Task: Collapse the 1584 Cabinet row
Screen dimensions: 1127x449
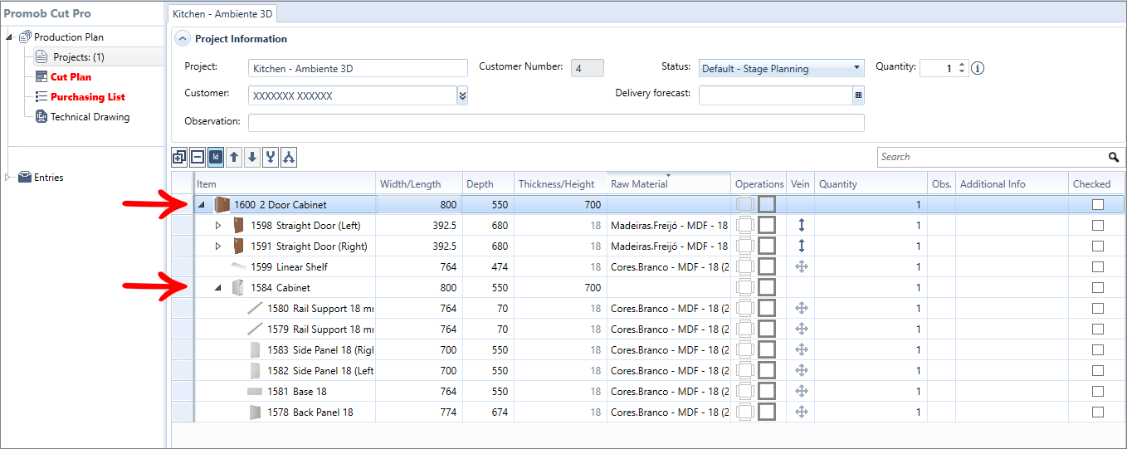Action: (x=218, y=288)
